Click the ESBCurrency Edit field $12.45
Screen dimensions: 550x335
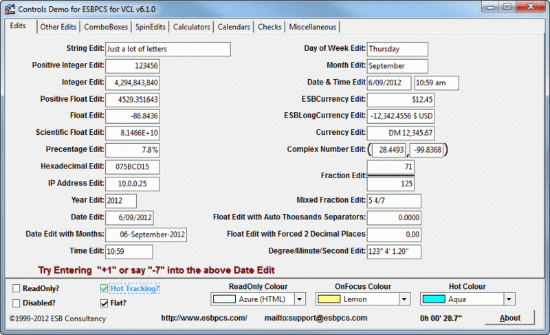[401, 100]
